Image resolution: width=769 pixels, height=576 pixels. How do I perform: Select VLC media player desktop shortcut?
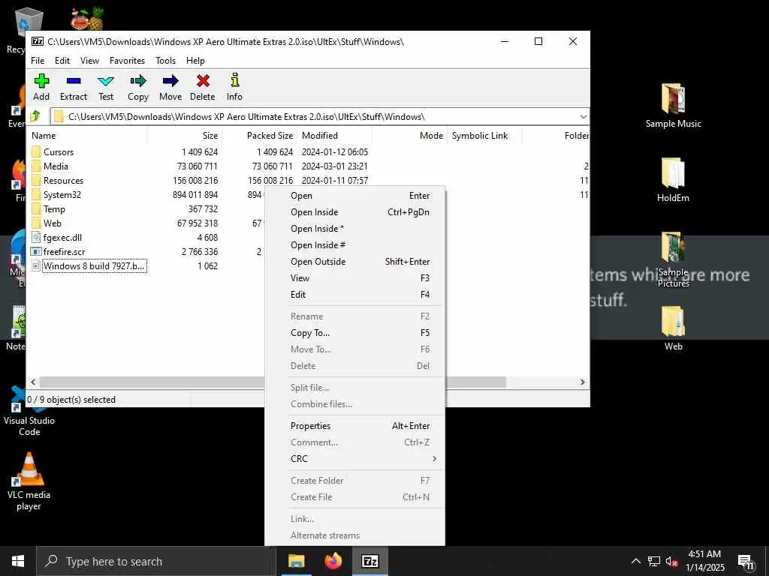click(x=29, y=481)
